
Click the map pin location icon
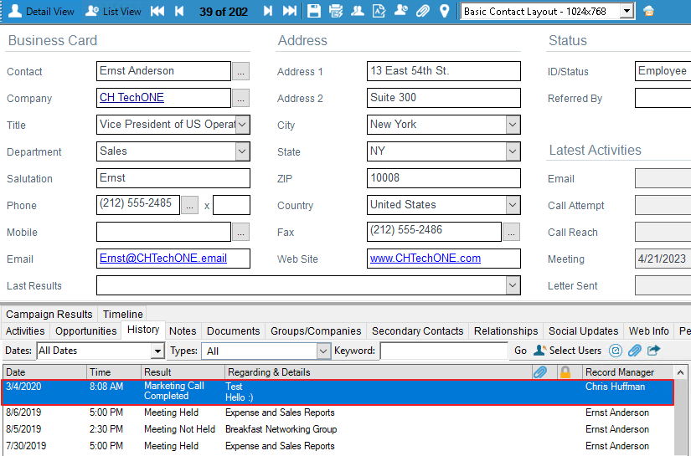click(445, 12)
